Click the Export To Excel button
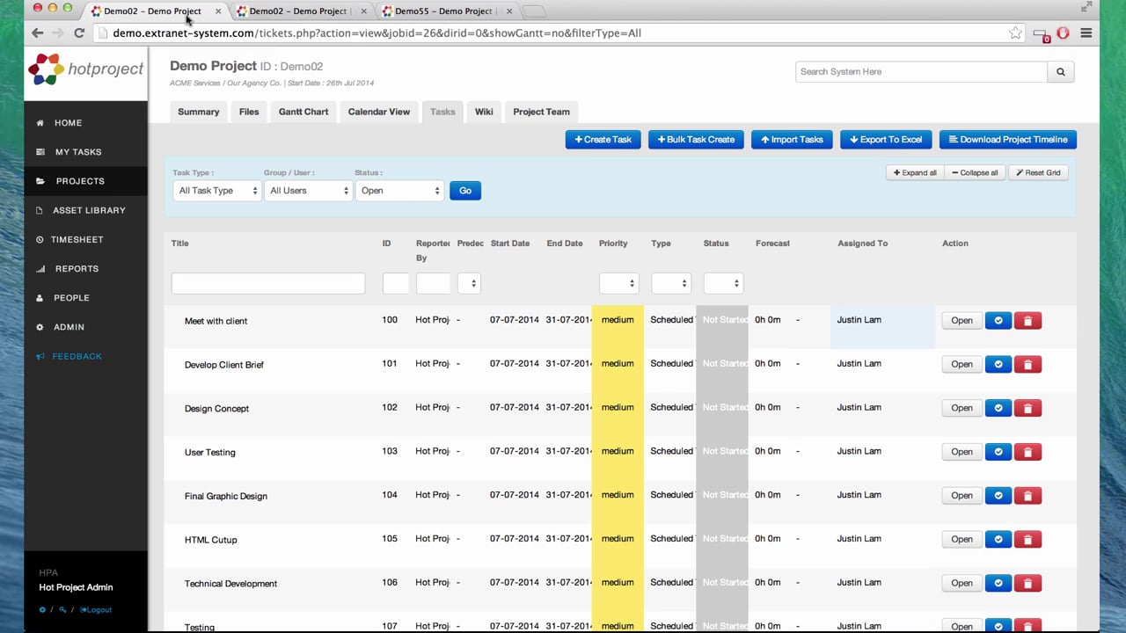The image size is (1126, 633). tap(886, 140)
